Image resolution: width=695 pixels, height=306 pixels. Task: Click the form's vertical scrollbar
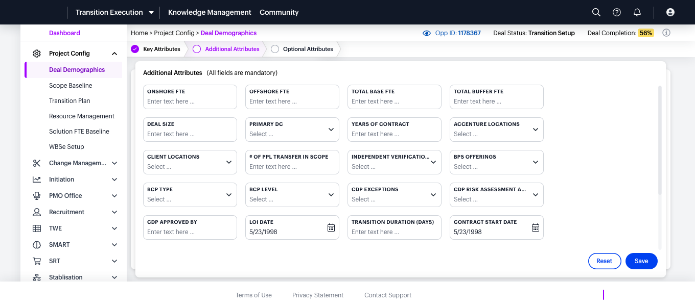click(660, 140)
